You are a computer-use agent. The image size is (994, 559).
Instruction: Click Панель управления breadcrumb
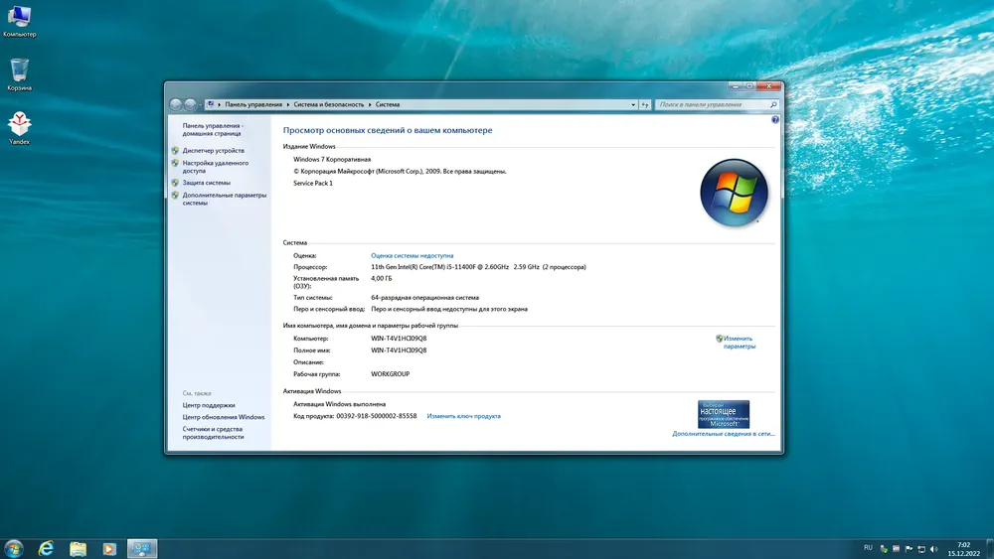(253, 104)
